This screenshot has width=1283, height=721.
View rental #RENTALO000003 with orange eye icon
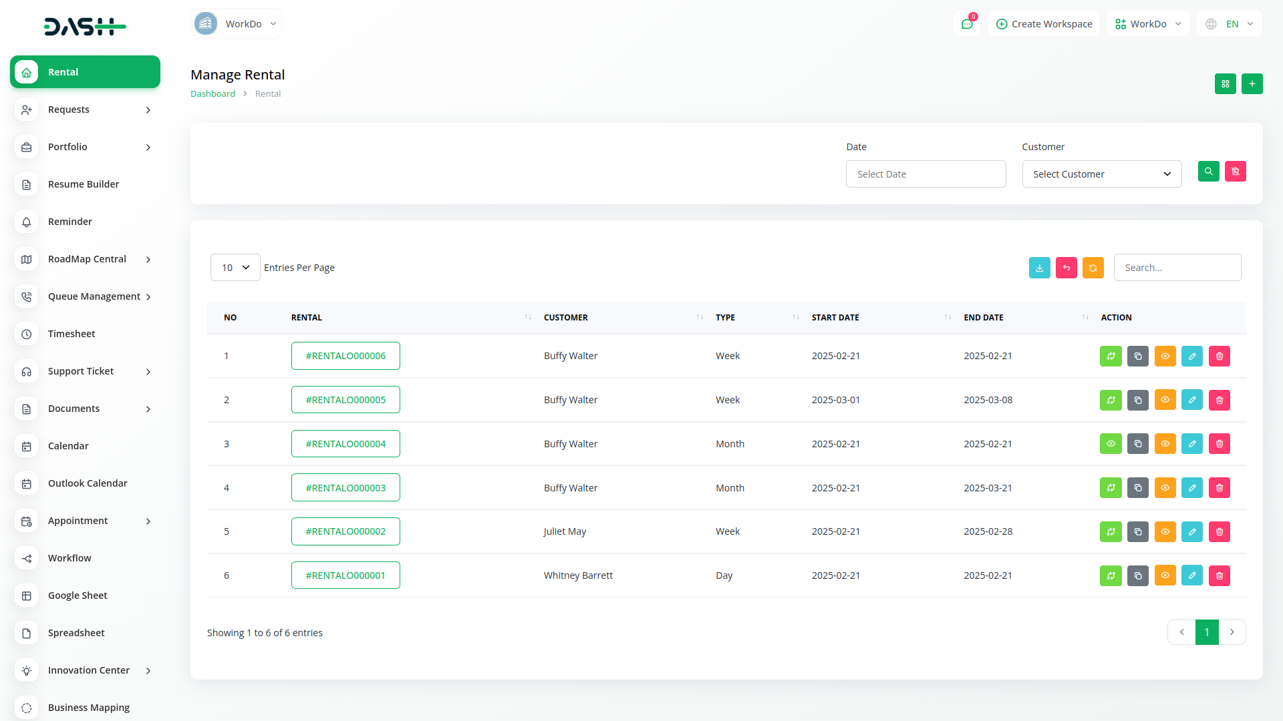(x=1165, y=487)
